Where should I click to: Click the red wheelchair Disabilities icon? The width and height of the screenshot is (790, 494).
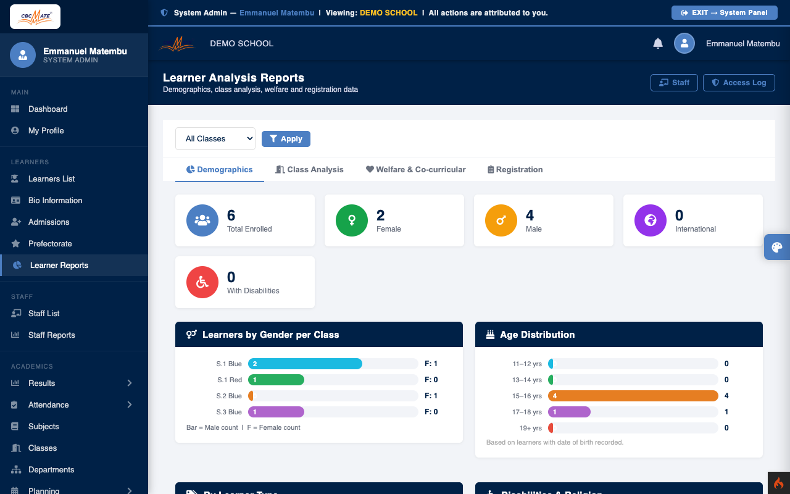point(202,282)
